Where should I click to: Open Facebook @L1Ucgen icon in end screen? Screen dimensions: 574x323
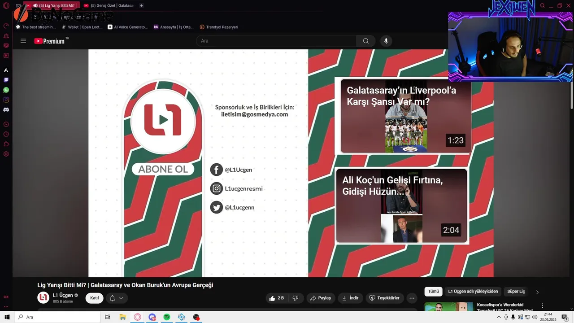point(217,170)
